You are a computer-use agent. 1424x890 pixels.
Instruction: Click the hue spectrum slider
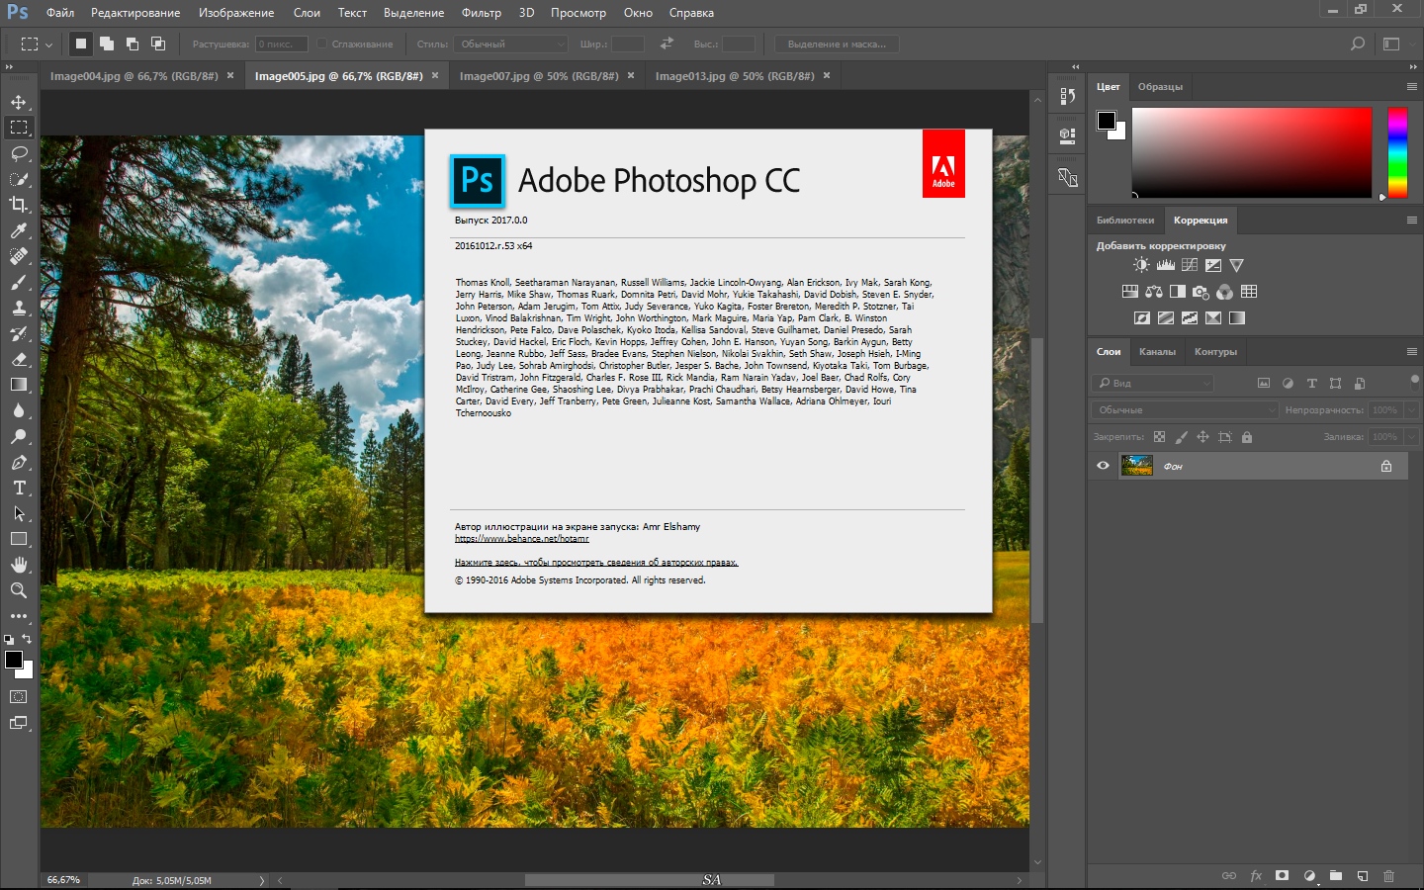click(x=1397, y=152)
